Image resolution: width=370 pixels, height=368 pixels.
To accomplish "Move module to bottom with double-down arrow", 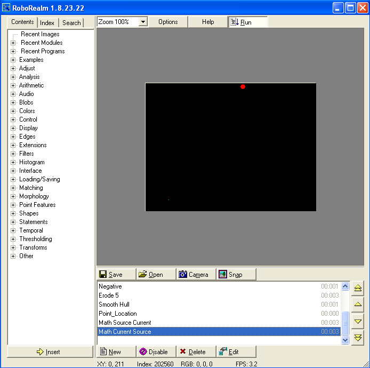I will click(x=358, y=338).
